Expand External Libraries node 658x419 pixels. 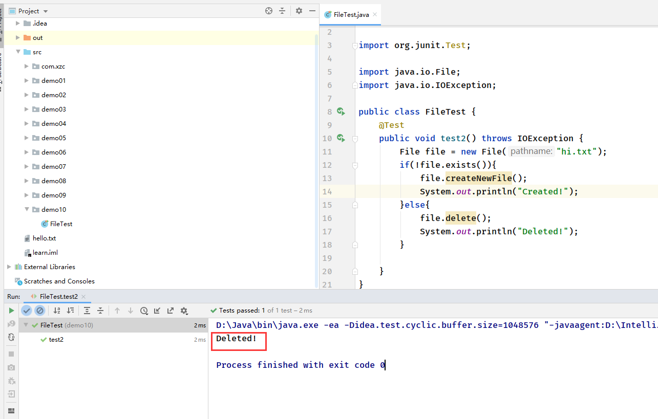pyautogui.click(x=9, y=267)
